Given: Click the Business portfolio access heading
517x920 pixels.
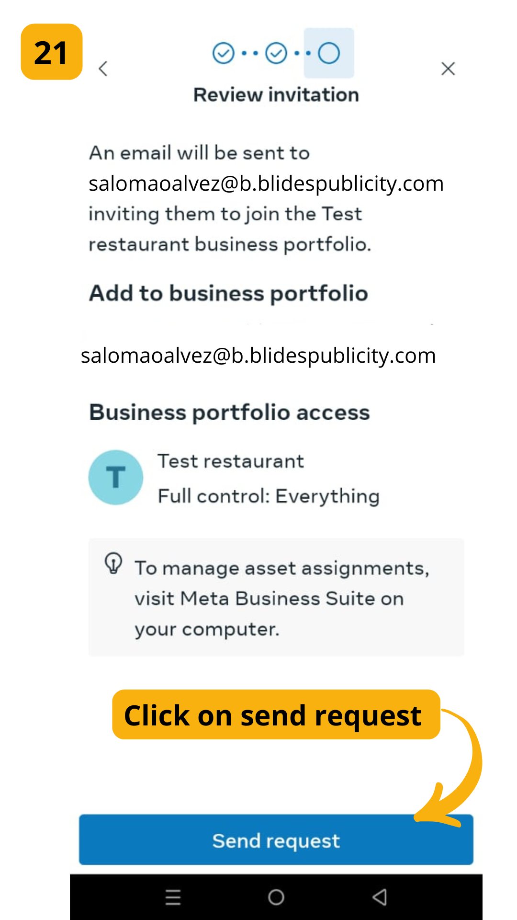Looking at the screenshot, I should pyautogui.click(x=230, y=413).
